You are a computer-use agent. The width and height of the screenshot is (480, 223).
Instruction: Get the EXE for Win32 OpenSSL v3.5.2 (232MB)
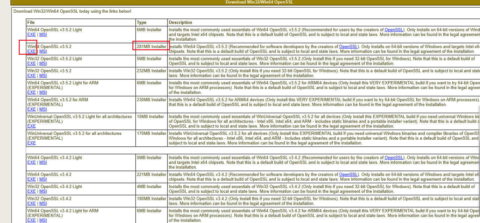pyautogui.click(x=32, y=75)
